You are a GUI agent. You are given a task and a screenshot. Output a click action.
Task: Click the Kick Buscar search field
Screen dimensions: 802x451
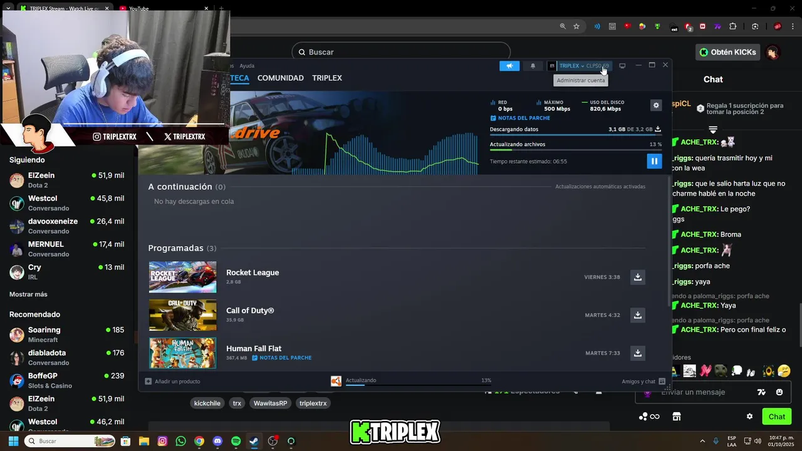coord(401,52)
